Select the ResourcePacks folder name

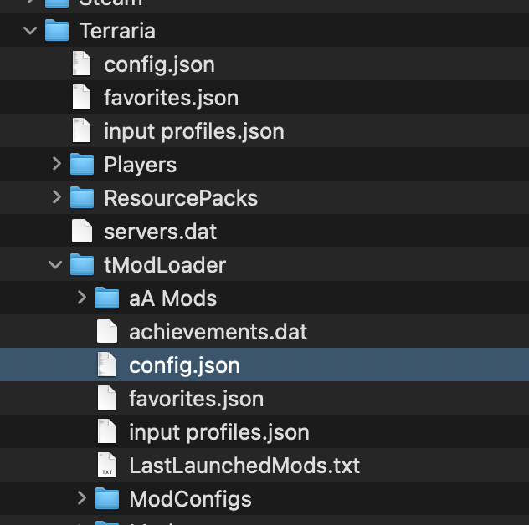coord(181,198)
